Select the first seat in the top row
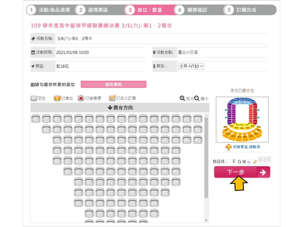Viewport: 303px width, 227px height. tap(36, 119)
